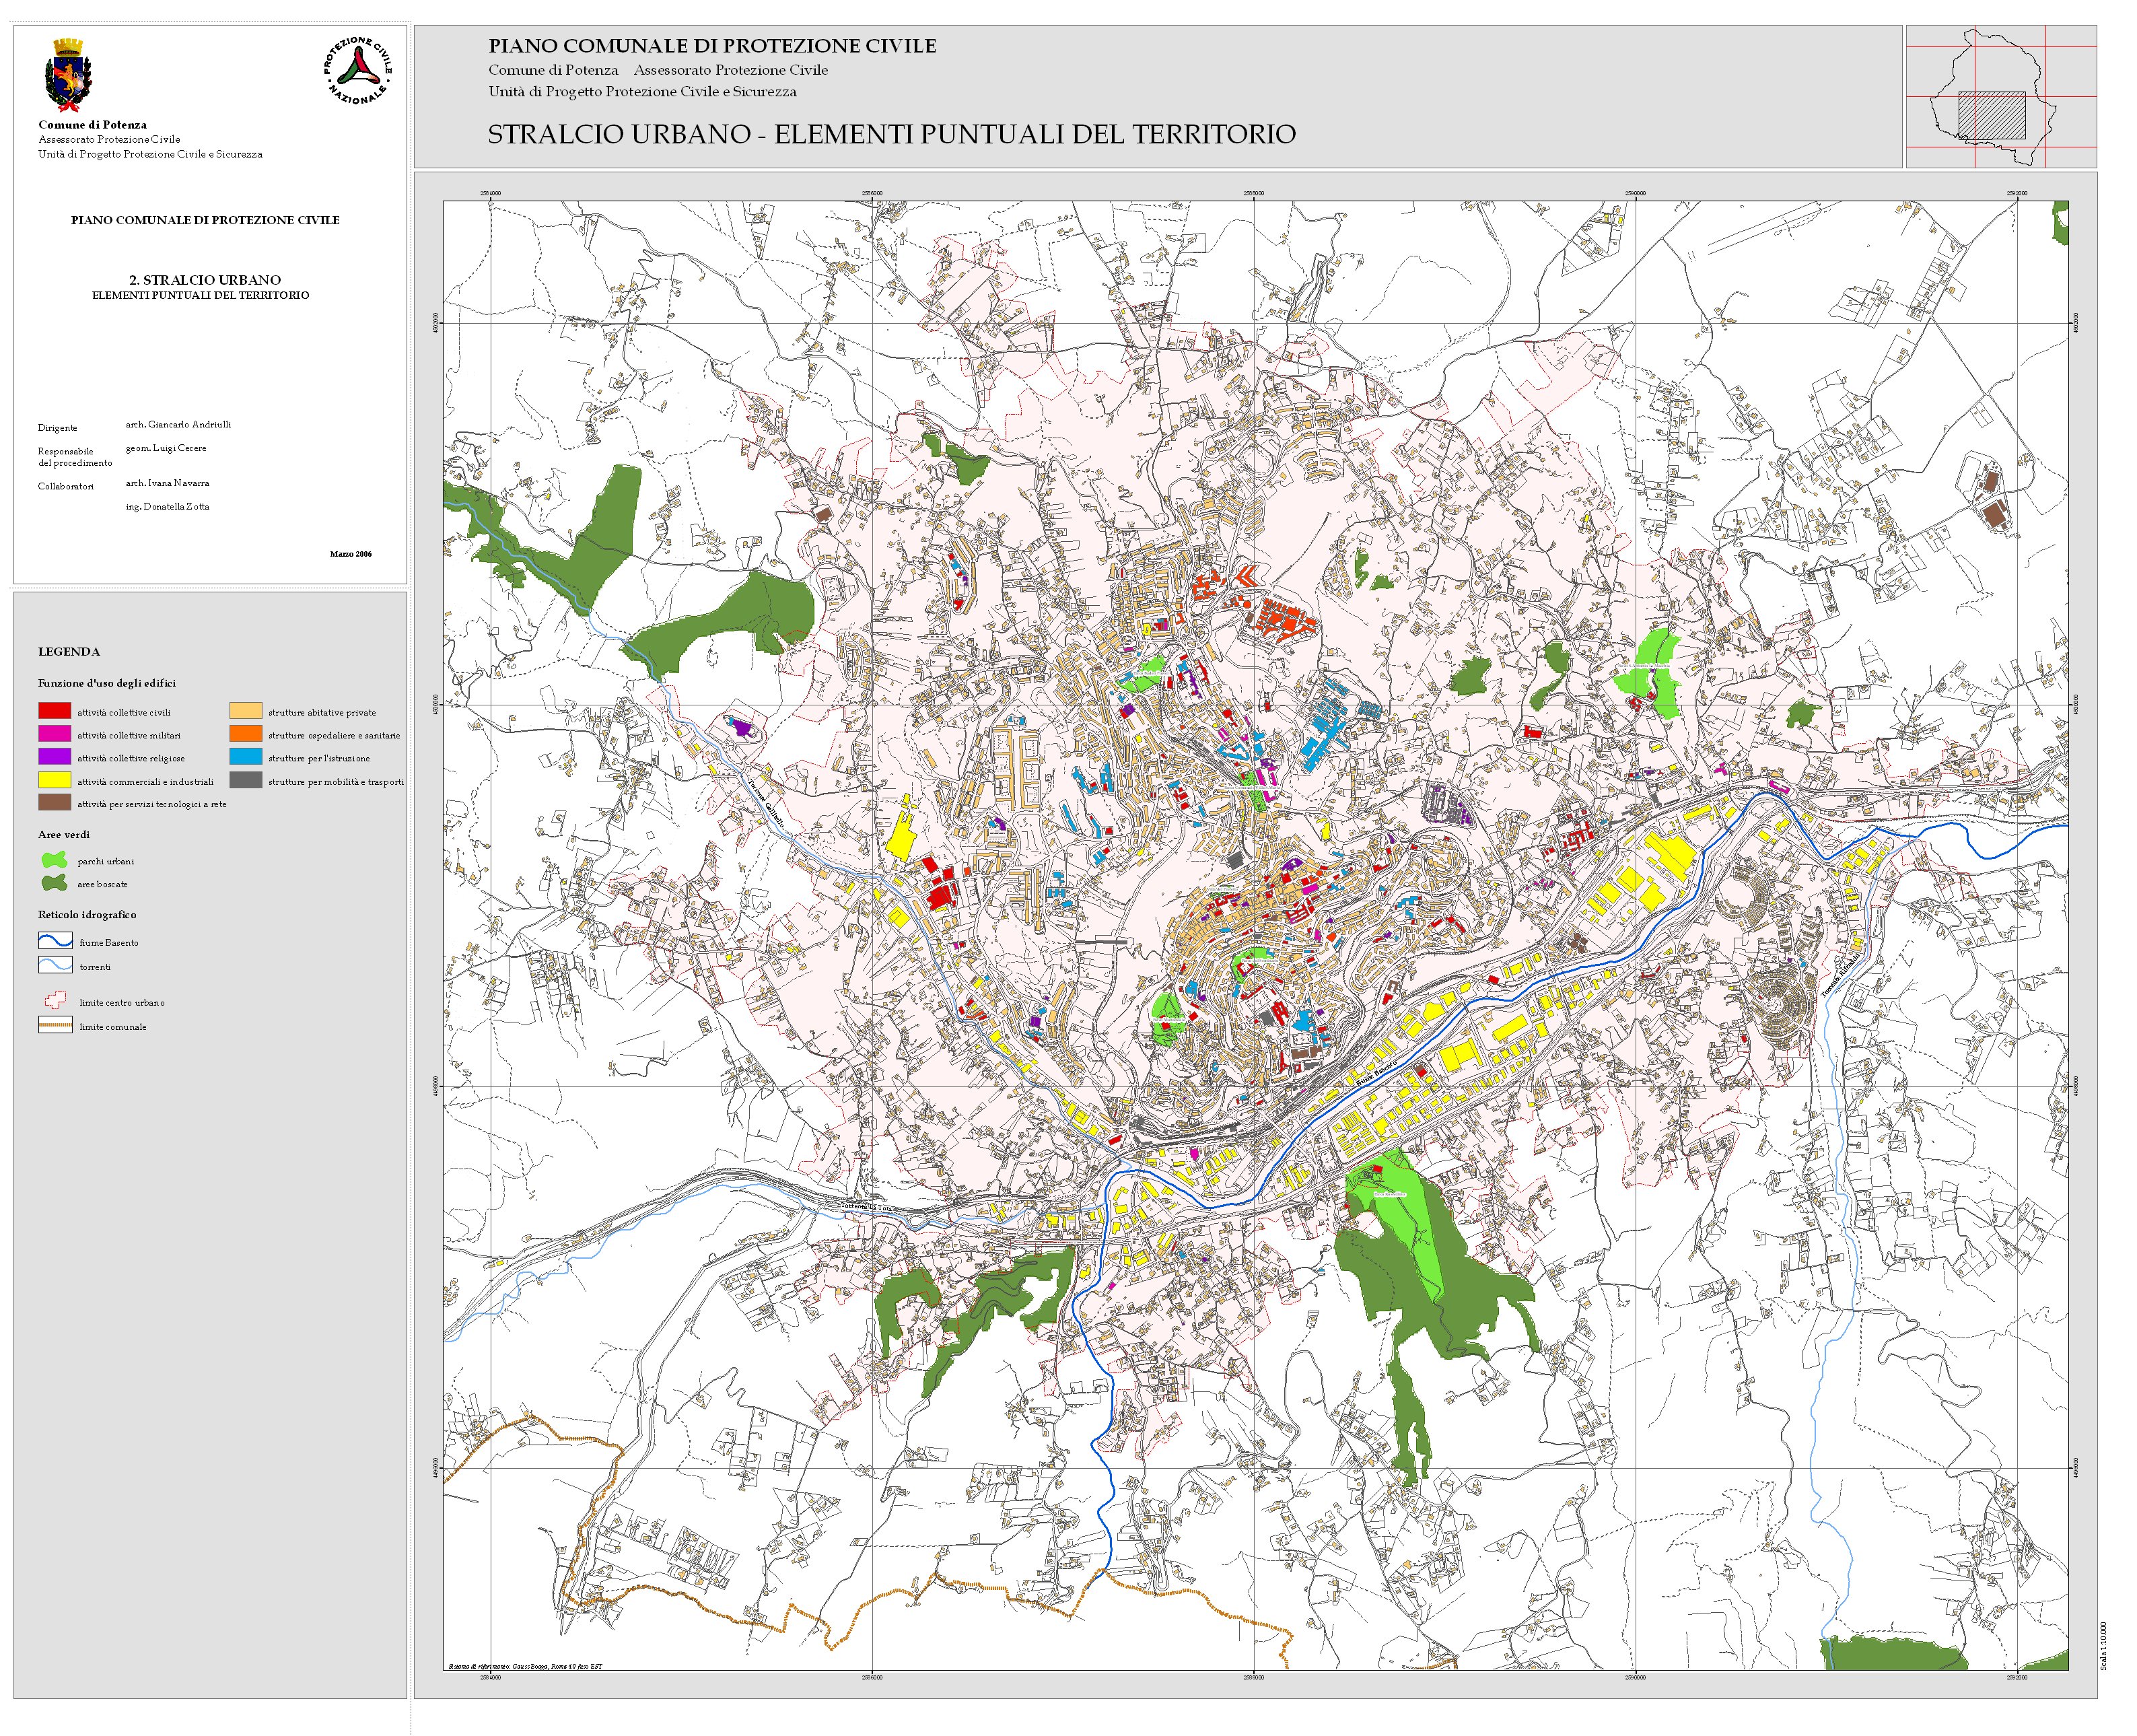The image size is (2137, 1736).
Task: Click the yellow commerciali e industriali swatch
Action: click(54, 780)
